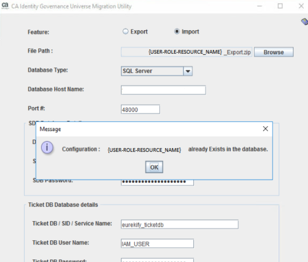Click the File Path field
Image resolution: width=308 pixels, height=262 pixels.
click(x=187, y=52)
